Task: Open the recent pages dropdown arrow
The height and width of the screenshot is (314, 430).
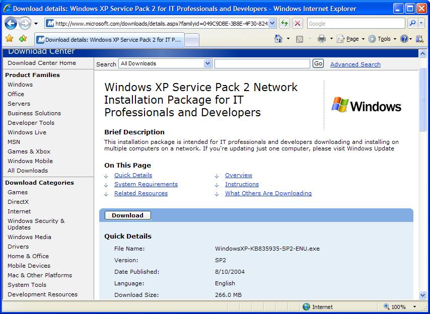Action: pyautogui.click(x=36, y=24)
